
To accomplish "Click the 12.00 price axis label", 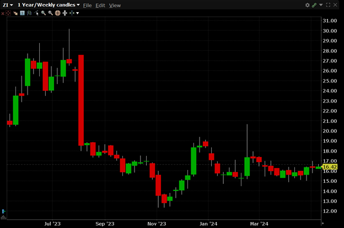I will pyautogui.click(x=330, y=211).
